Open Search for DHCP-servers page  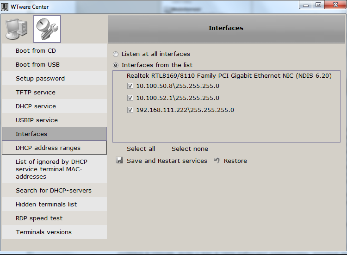point(54,191)
